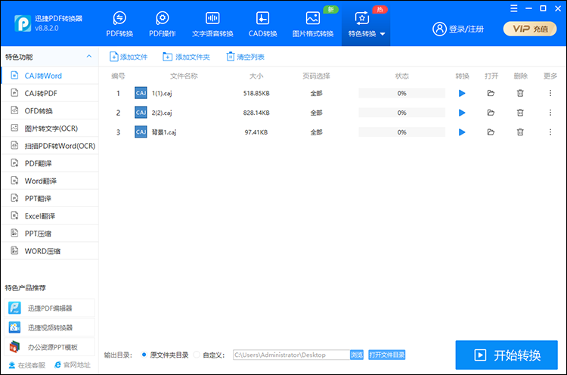Start conversion of 1(1).caj with play icon
The height and width of the screenshot is (375, 567).
tap(462, 93)
